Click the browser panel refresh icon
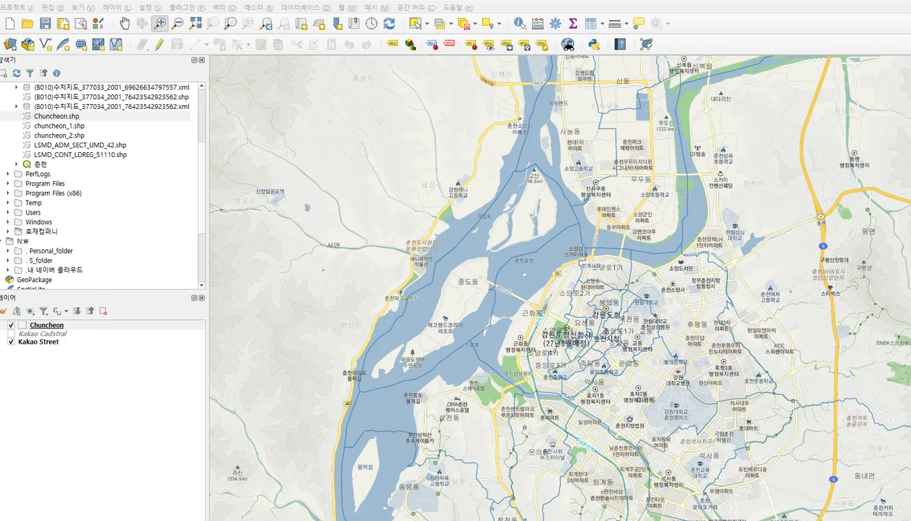 17,73
